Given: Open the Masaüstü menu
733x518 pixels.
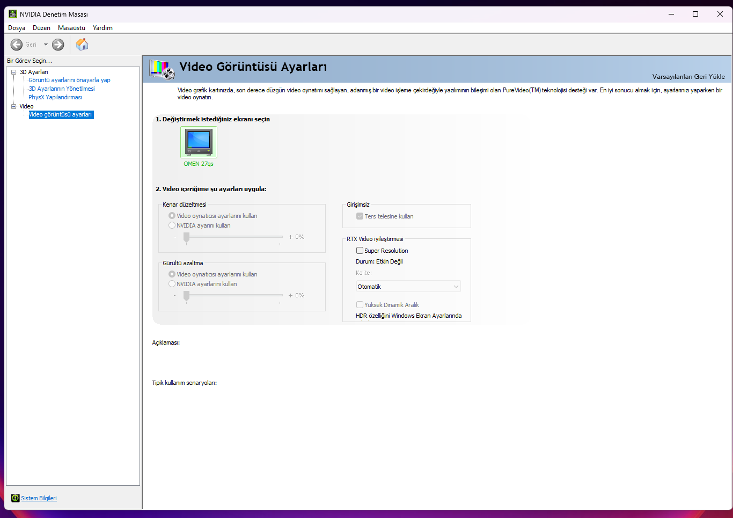Looking at the screenshot, I should pos(71,28).
